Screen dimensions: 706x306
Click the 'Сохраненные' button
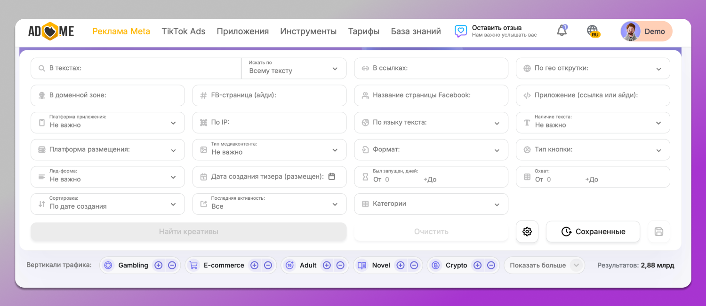593,232
